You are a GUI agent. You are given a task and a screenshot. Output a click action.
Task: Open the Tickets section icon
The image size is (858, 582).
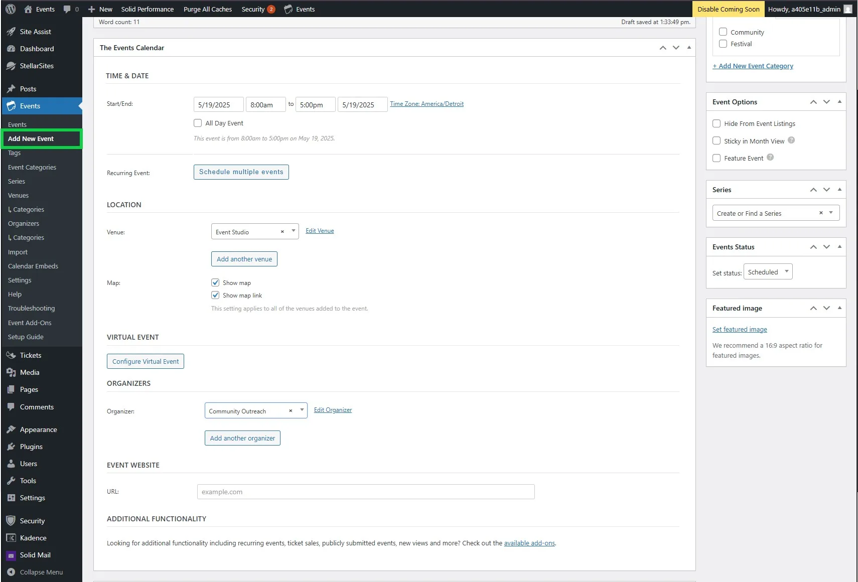coord(12,355)
